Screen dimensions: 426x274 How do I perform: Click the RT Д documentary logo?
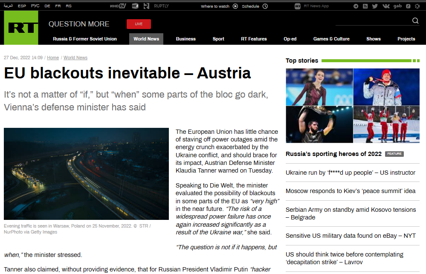(x=135, y=6)
